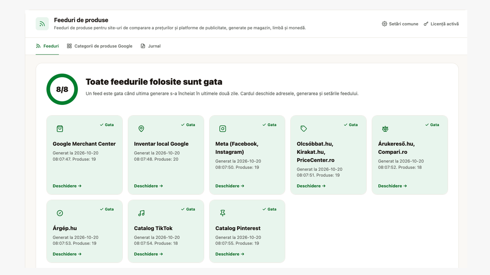Image resolution: width=490 pixels, height=275 pixels.
Task: Click the 8/8 progress ring
Action: pyautogui.click(x=62, y=89)
